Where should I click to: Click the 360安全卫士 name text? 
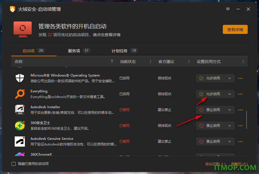[x=40, y=123]
